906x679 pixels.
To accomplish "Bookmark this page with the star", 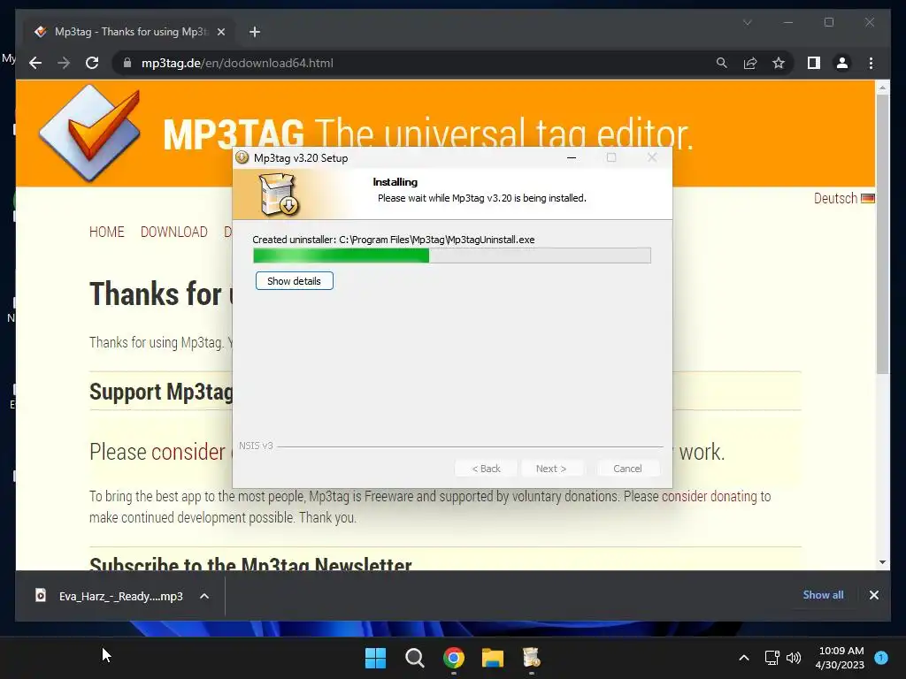I will point(779,63).
